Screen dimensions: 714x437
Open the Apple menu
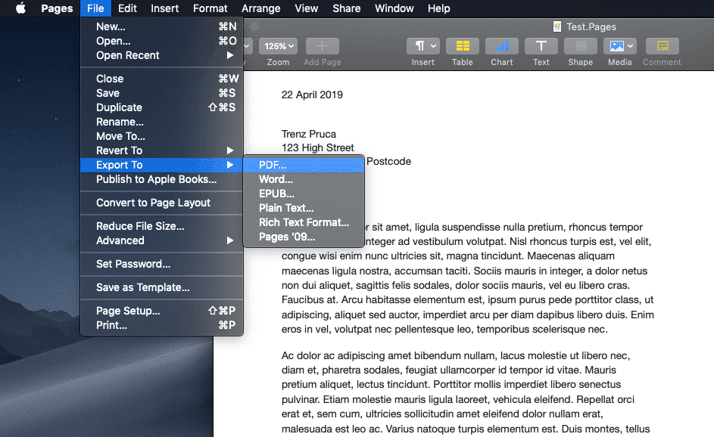20,8
